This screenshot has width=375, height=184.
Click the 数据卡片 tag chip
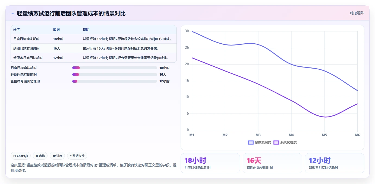tap(77, 156)
